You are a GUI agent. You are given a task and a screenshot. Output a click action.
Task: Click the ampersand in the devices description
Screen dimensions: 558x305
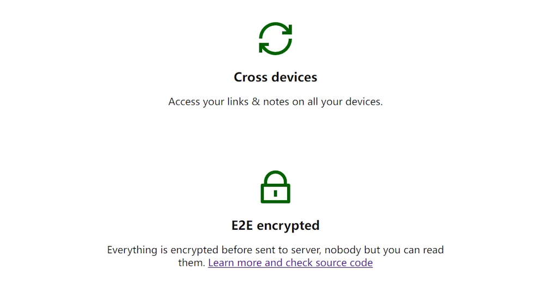[x=256, y=102]
